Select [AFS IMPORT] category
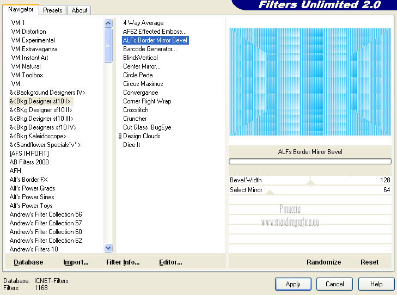Viewport: 397px width, 295px height. (x=29, y=153)
